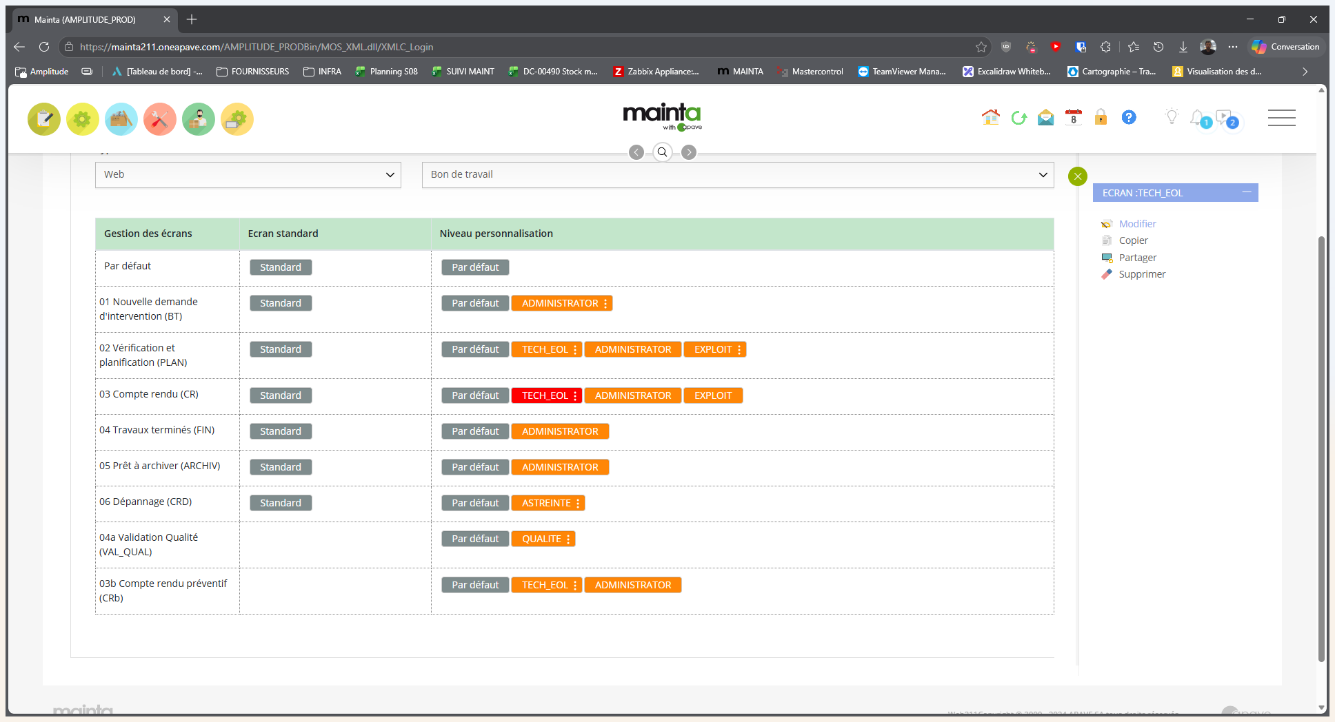Screen dimensions: 1335x722
Task: Click the padlock icon
Action: coord(1101,118)
